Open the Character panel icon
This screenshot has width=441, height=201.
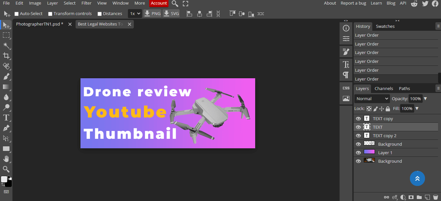[x=346, y=64]
